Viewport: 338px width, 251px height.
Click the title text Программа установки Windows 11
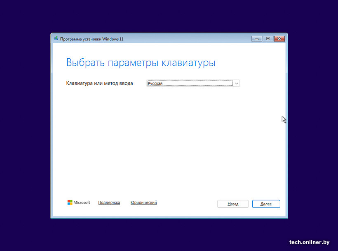[92, 39]
